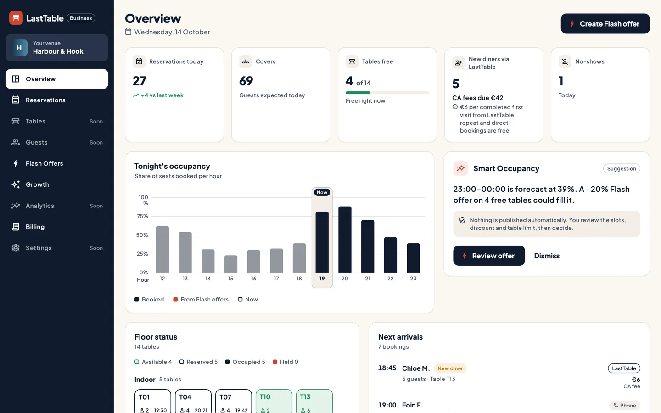Click the Create Flash offer button
The height and width of the screenshot is (413, 661).
[x=605, y=24]
